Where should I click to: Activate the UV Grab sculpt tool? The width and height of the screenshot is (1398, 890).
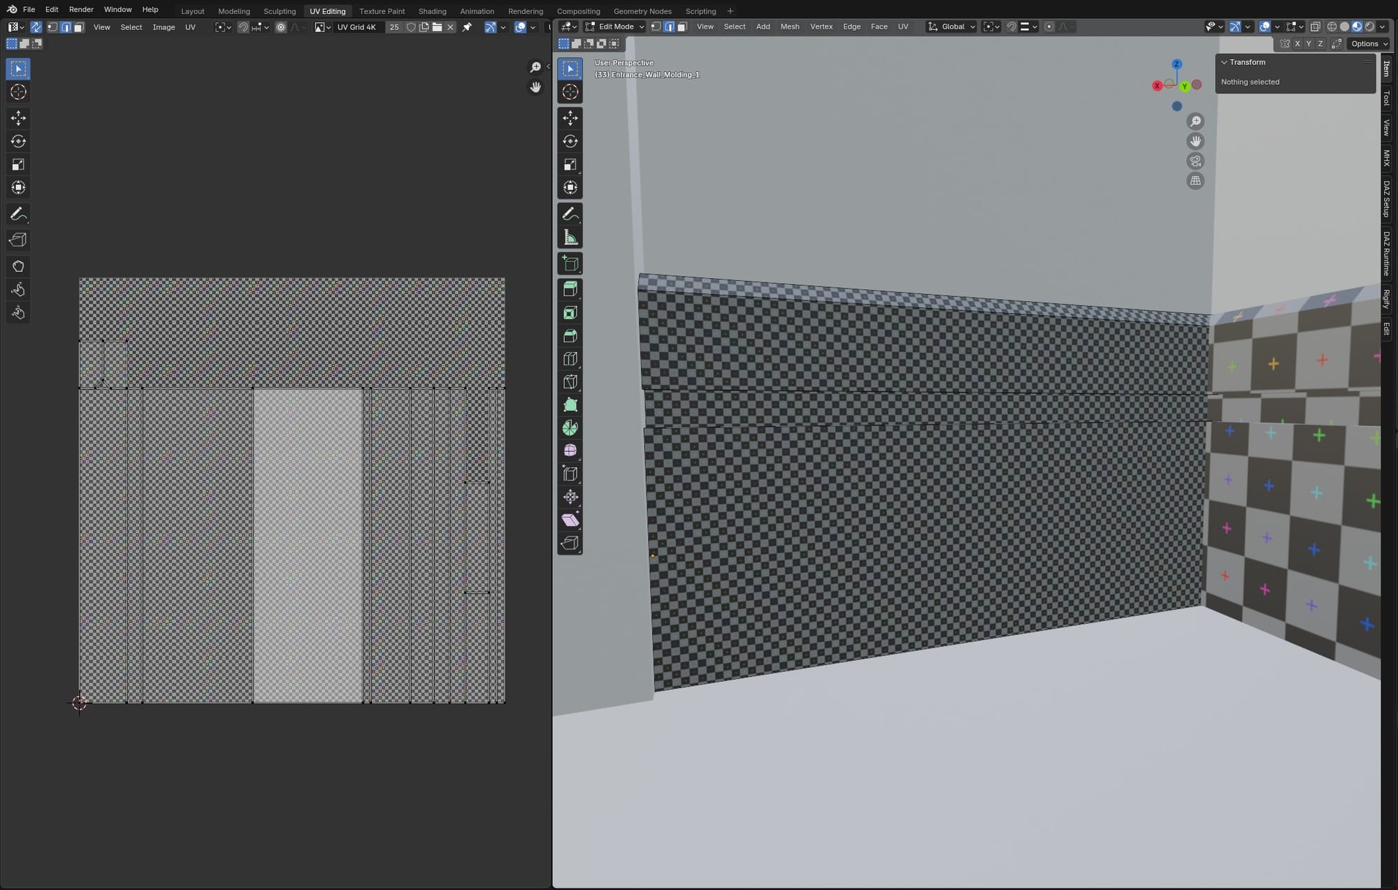(x=18, y=266)
